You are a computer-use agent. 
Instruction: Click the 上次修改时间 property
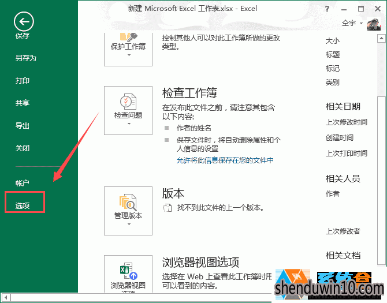[x=346, y=122]
